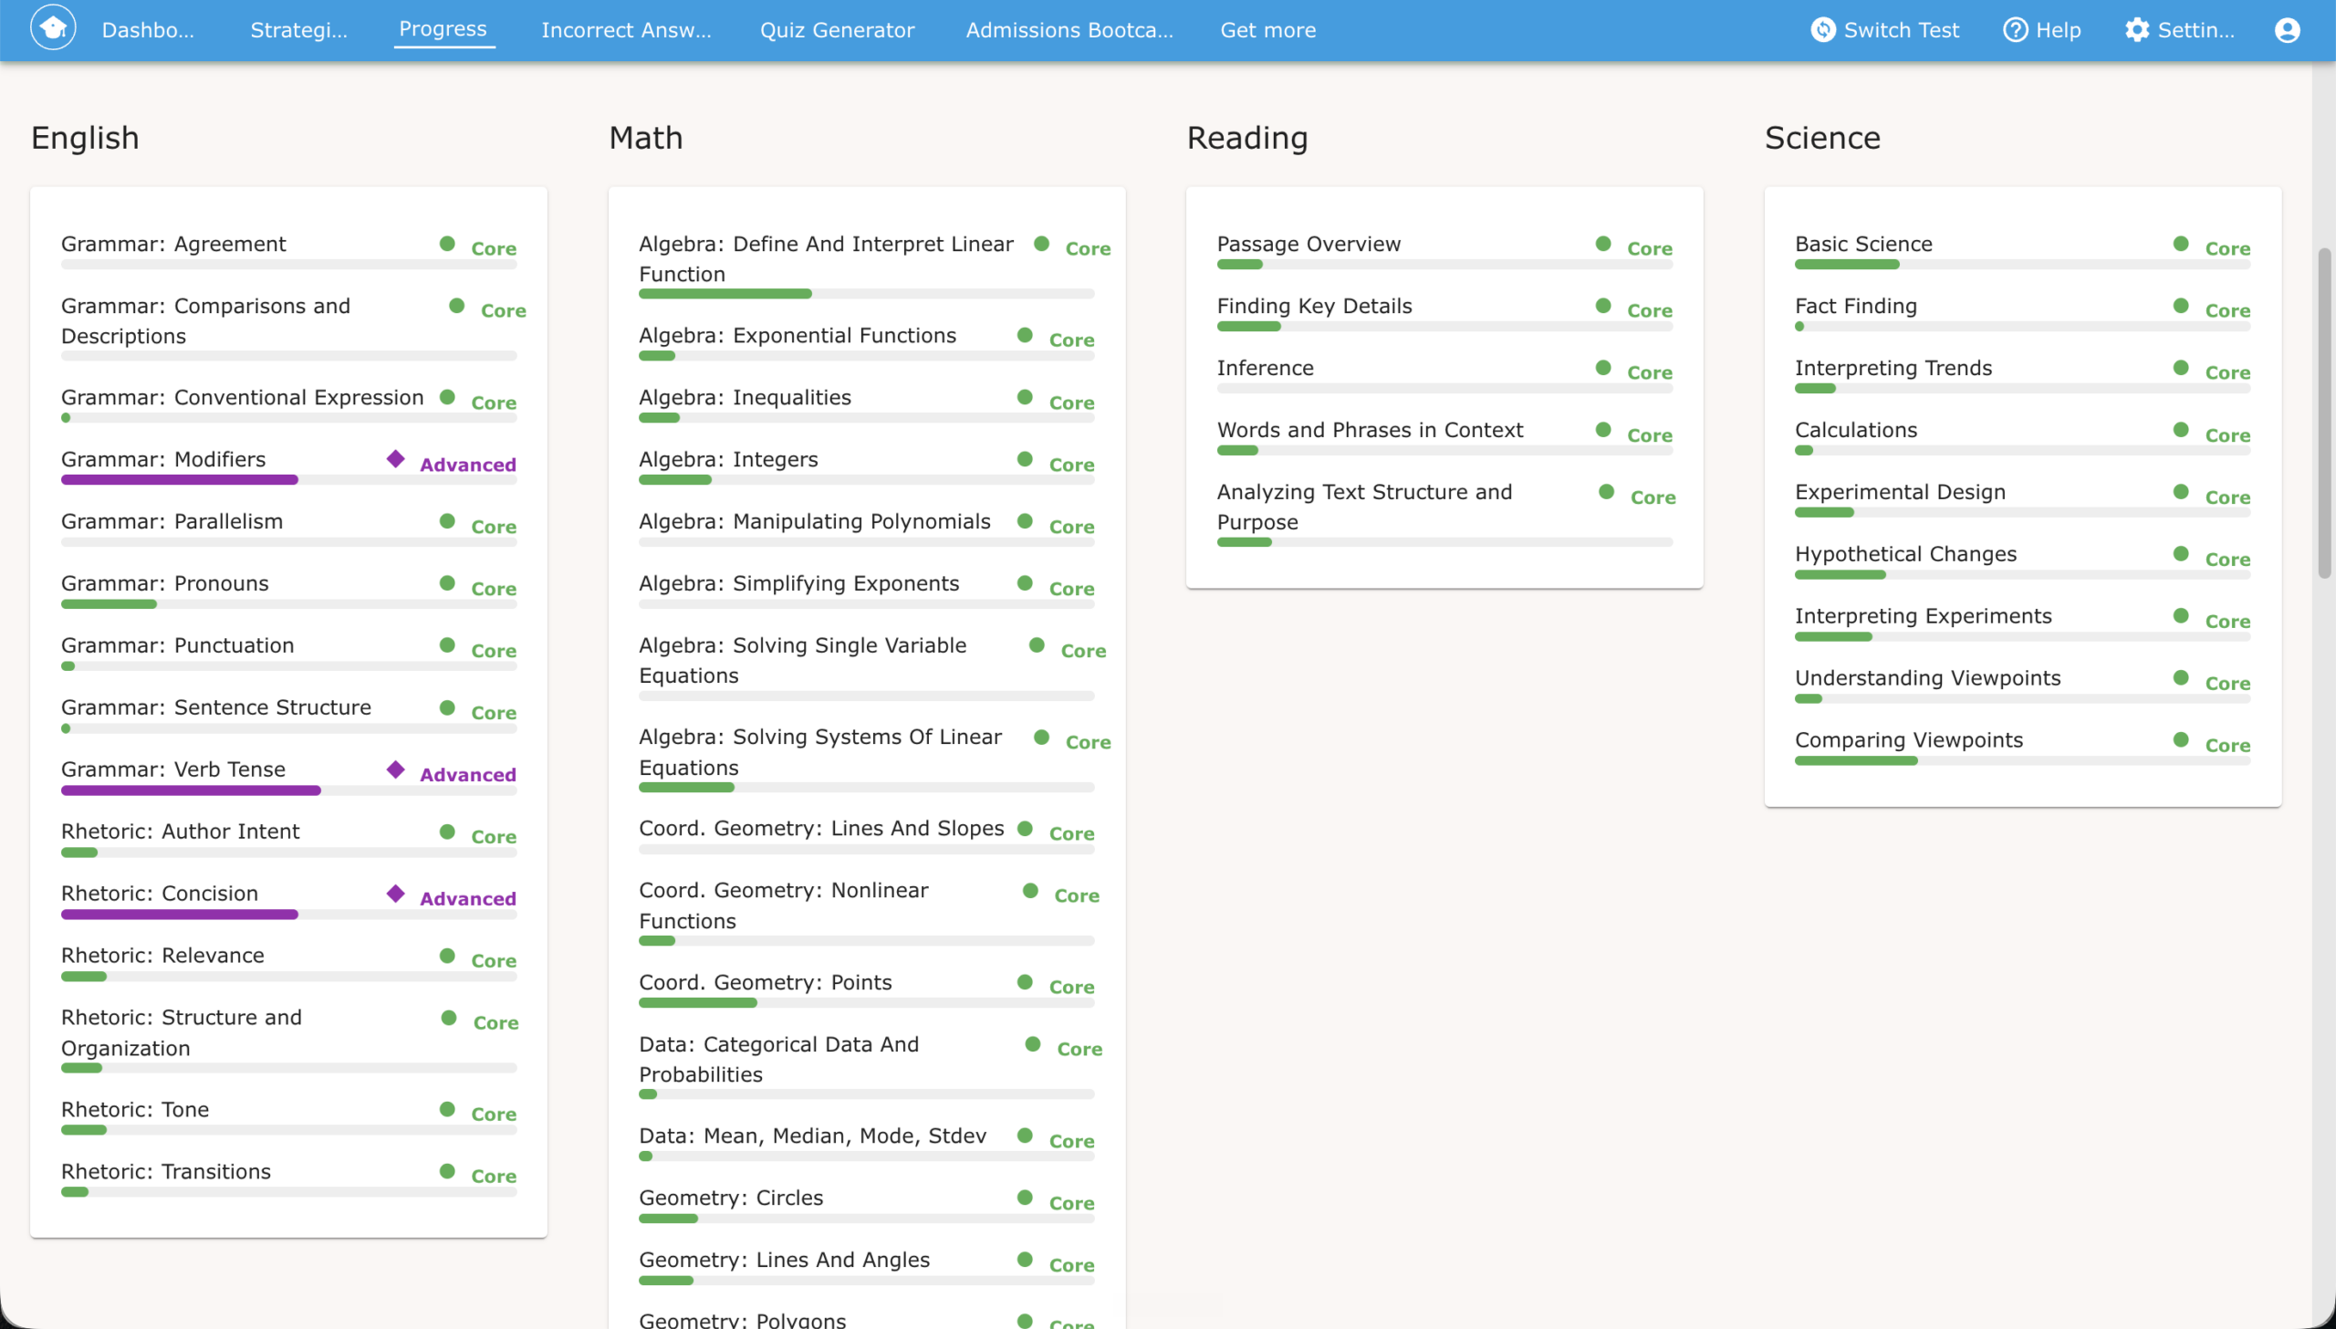Select Algebra: Exponential Functions skill
Screen dimensions: 2336x1329
point(798,335)
